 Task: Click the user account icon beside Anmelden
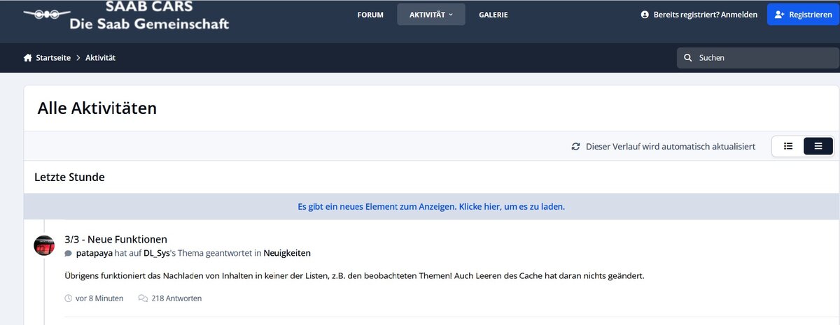point(645,15)
